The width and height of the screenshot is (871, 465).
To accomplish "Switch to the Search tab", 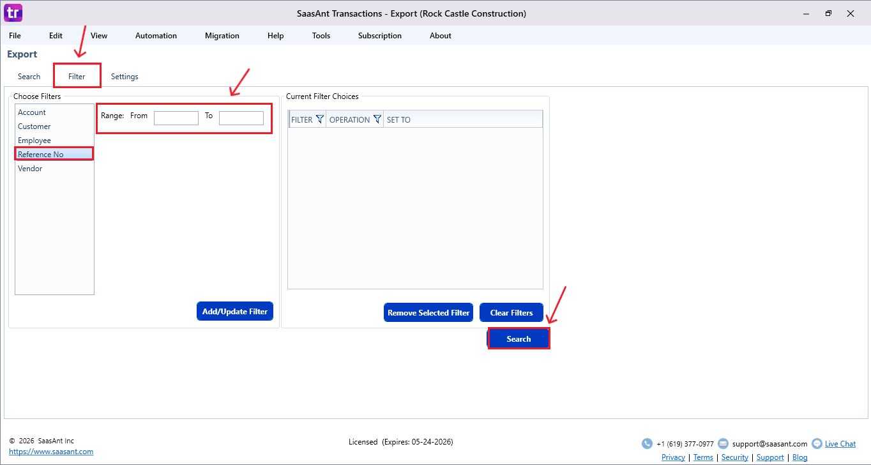I will (29, 77).
